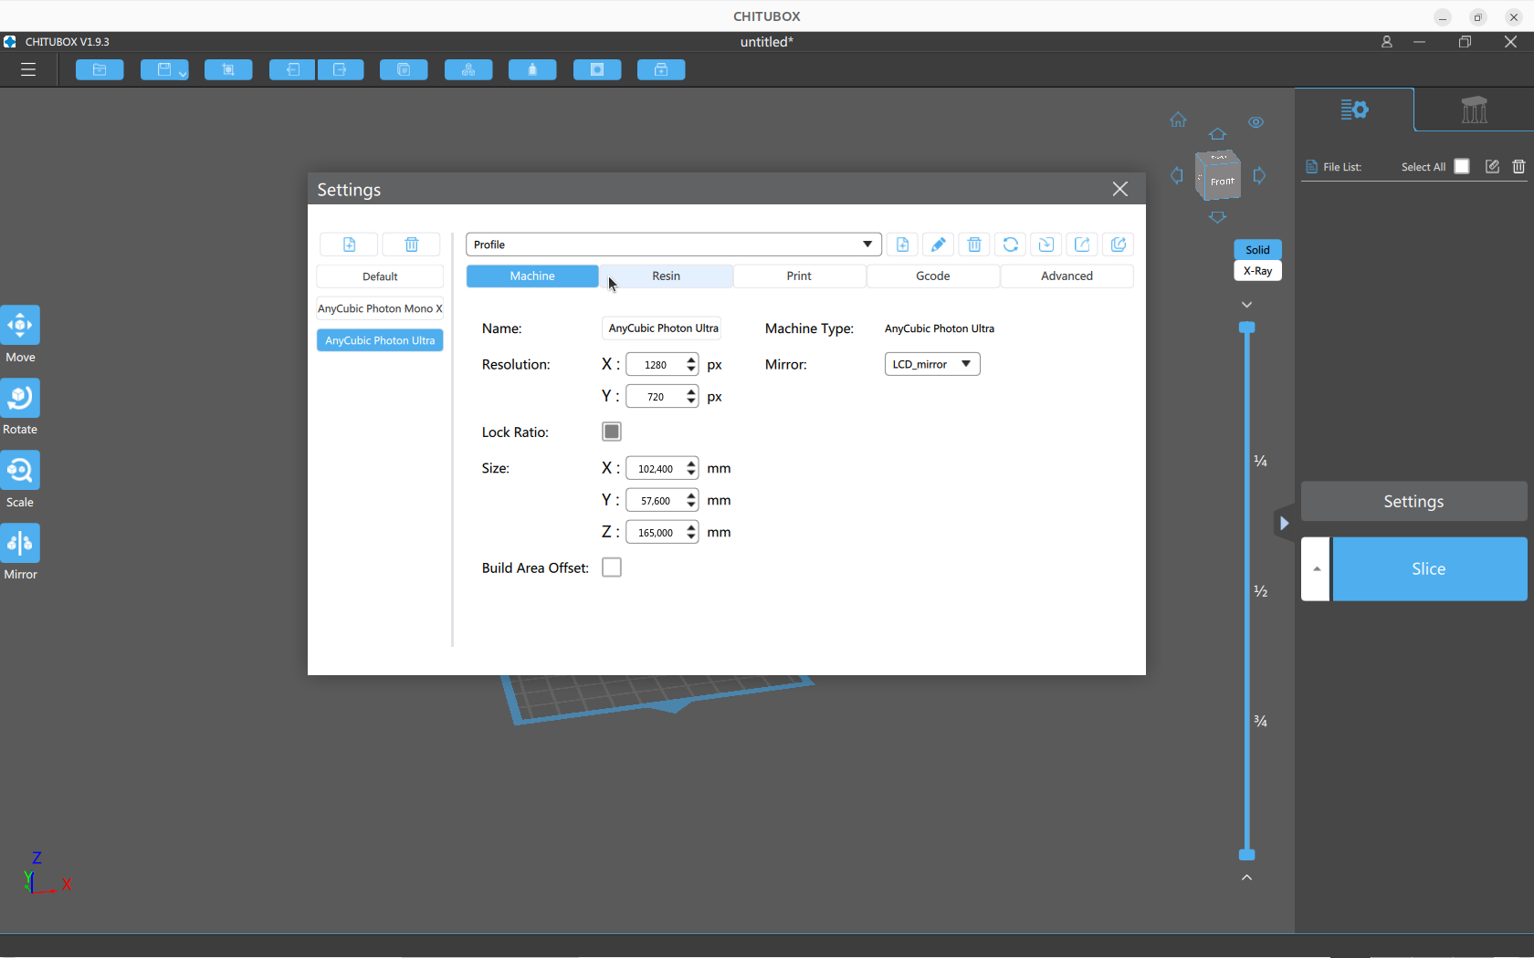Switch to Solid view mode
Viewport: 1534px width, 958px height.
click(x=1257, y=250)
